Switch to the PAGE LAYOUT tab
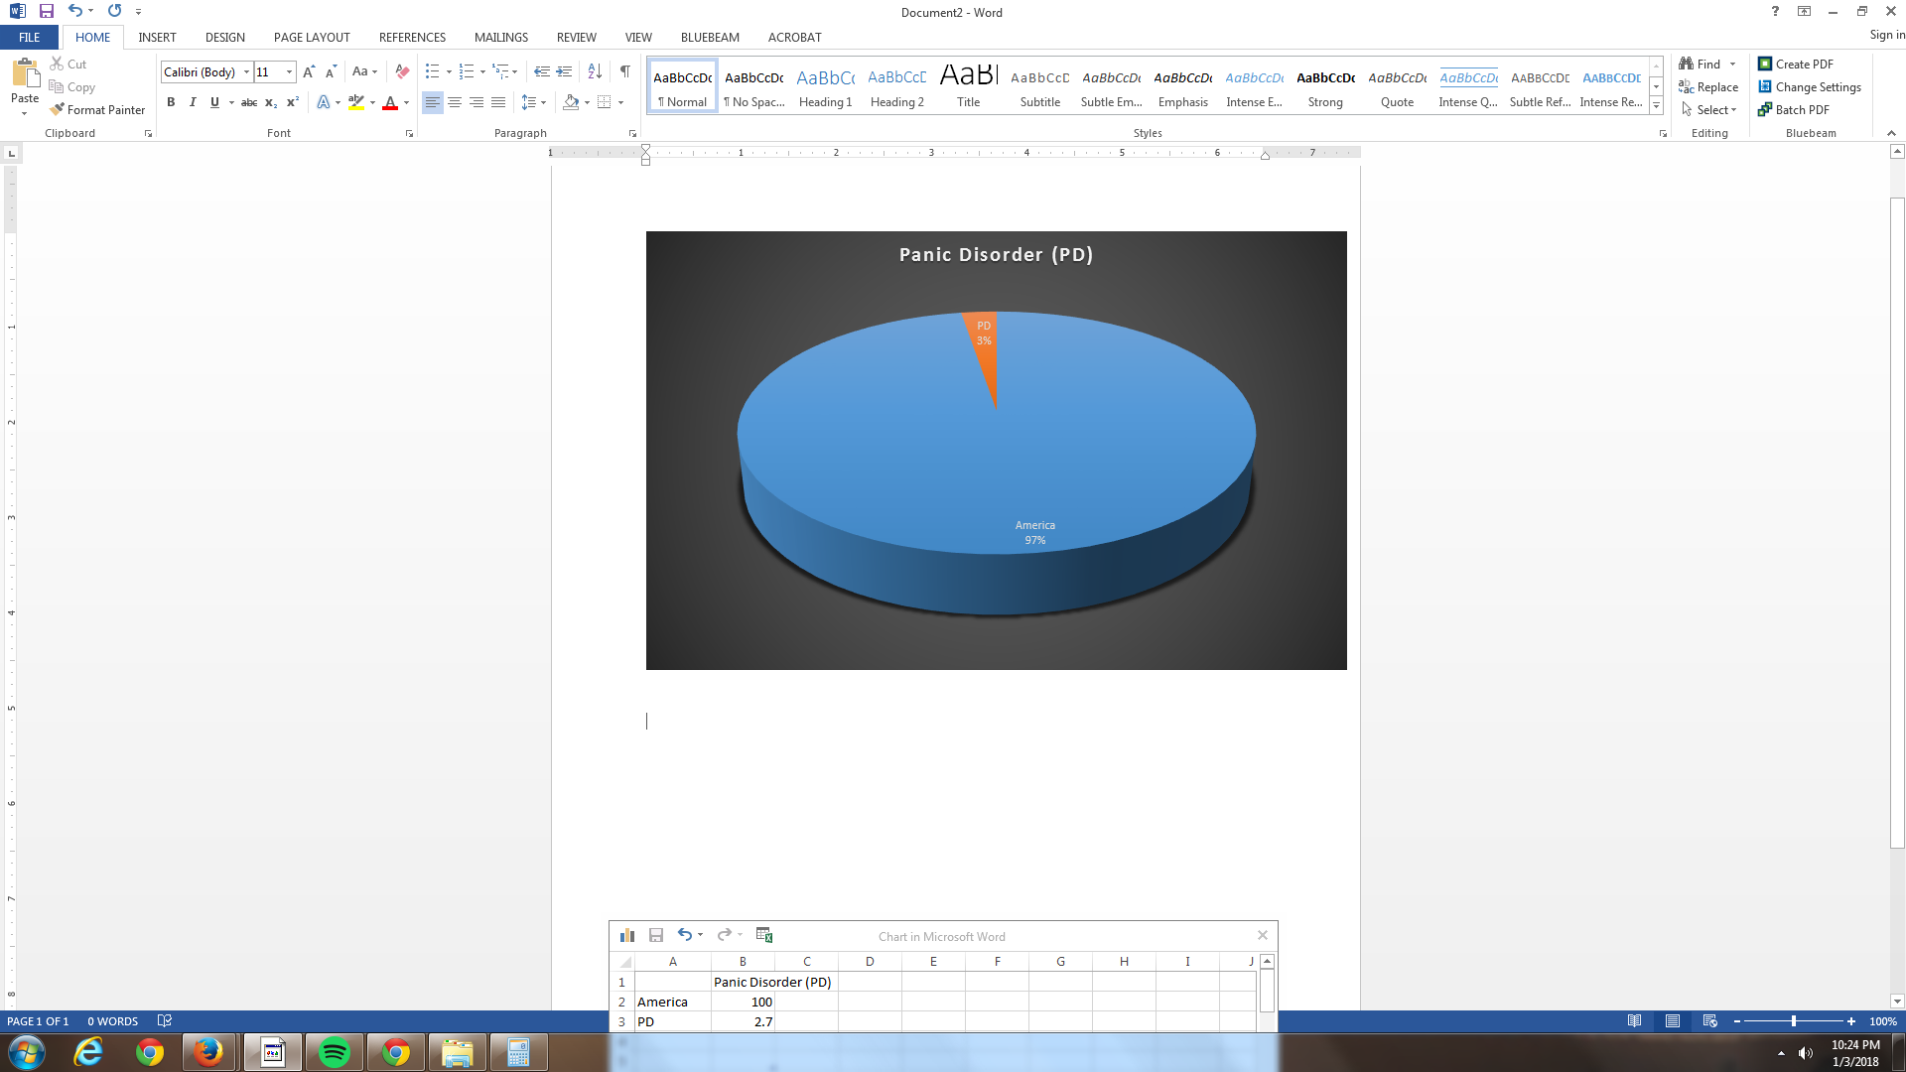The width and height of the screenshot is (1906, 1072). click(x=312, y=38)
